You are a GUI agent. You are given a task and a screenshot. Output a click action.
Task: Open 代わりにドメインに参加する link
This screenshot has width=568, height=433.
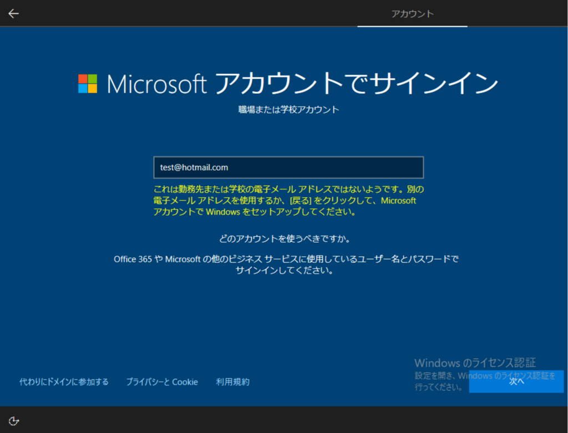64,382
